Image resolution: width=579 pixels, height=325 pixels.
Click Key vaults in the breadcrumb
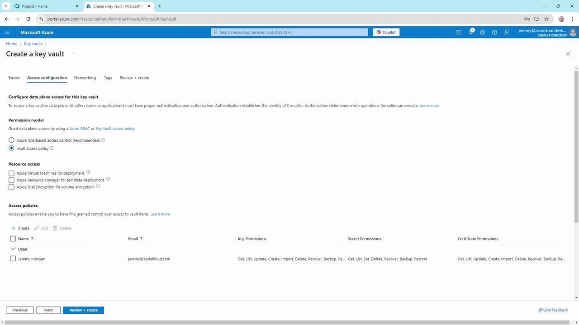click(x=33, y=44)
